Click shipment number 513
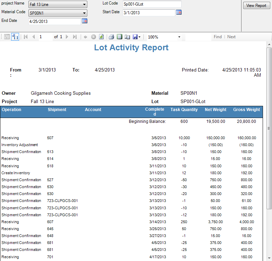This screenshot has height=261, width=272. point(50,152)
